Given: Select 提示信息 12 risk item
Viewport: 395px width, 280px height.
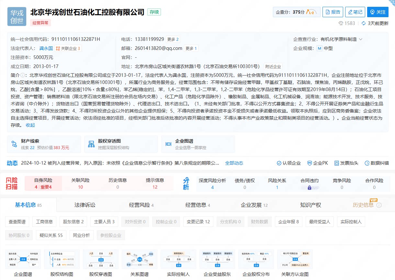Looking at the screenshot, I should (x=155, y=183).
